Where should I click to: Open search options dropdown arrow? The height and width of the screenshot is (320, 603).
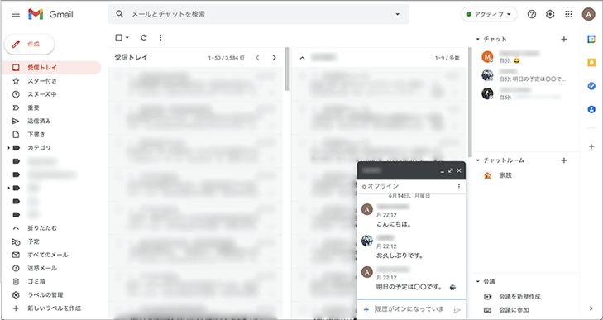[x=398, y=15]
